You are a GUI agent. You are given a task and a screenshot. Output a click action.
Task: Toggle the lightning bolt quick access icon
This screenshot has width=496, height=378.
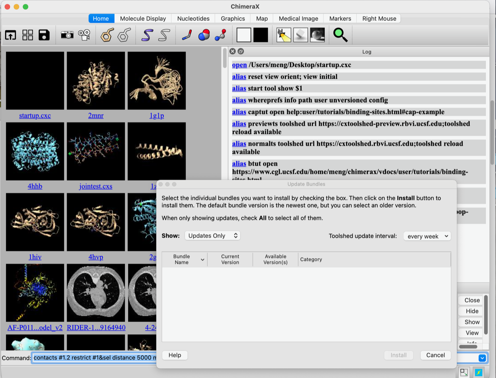(479, 372)
